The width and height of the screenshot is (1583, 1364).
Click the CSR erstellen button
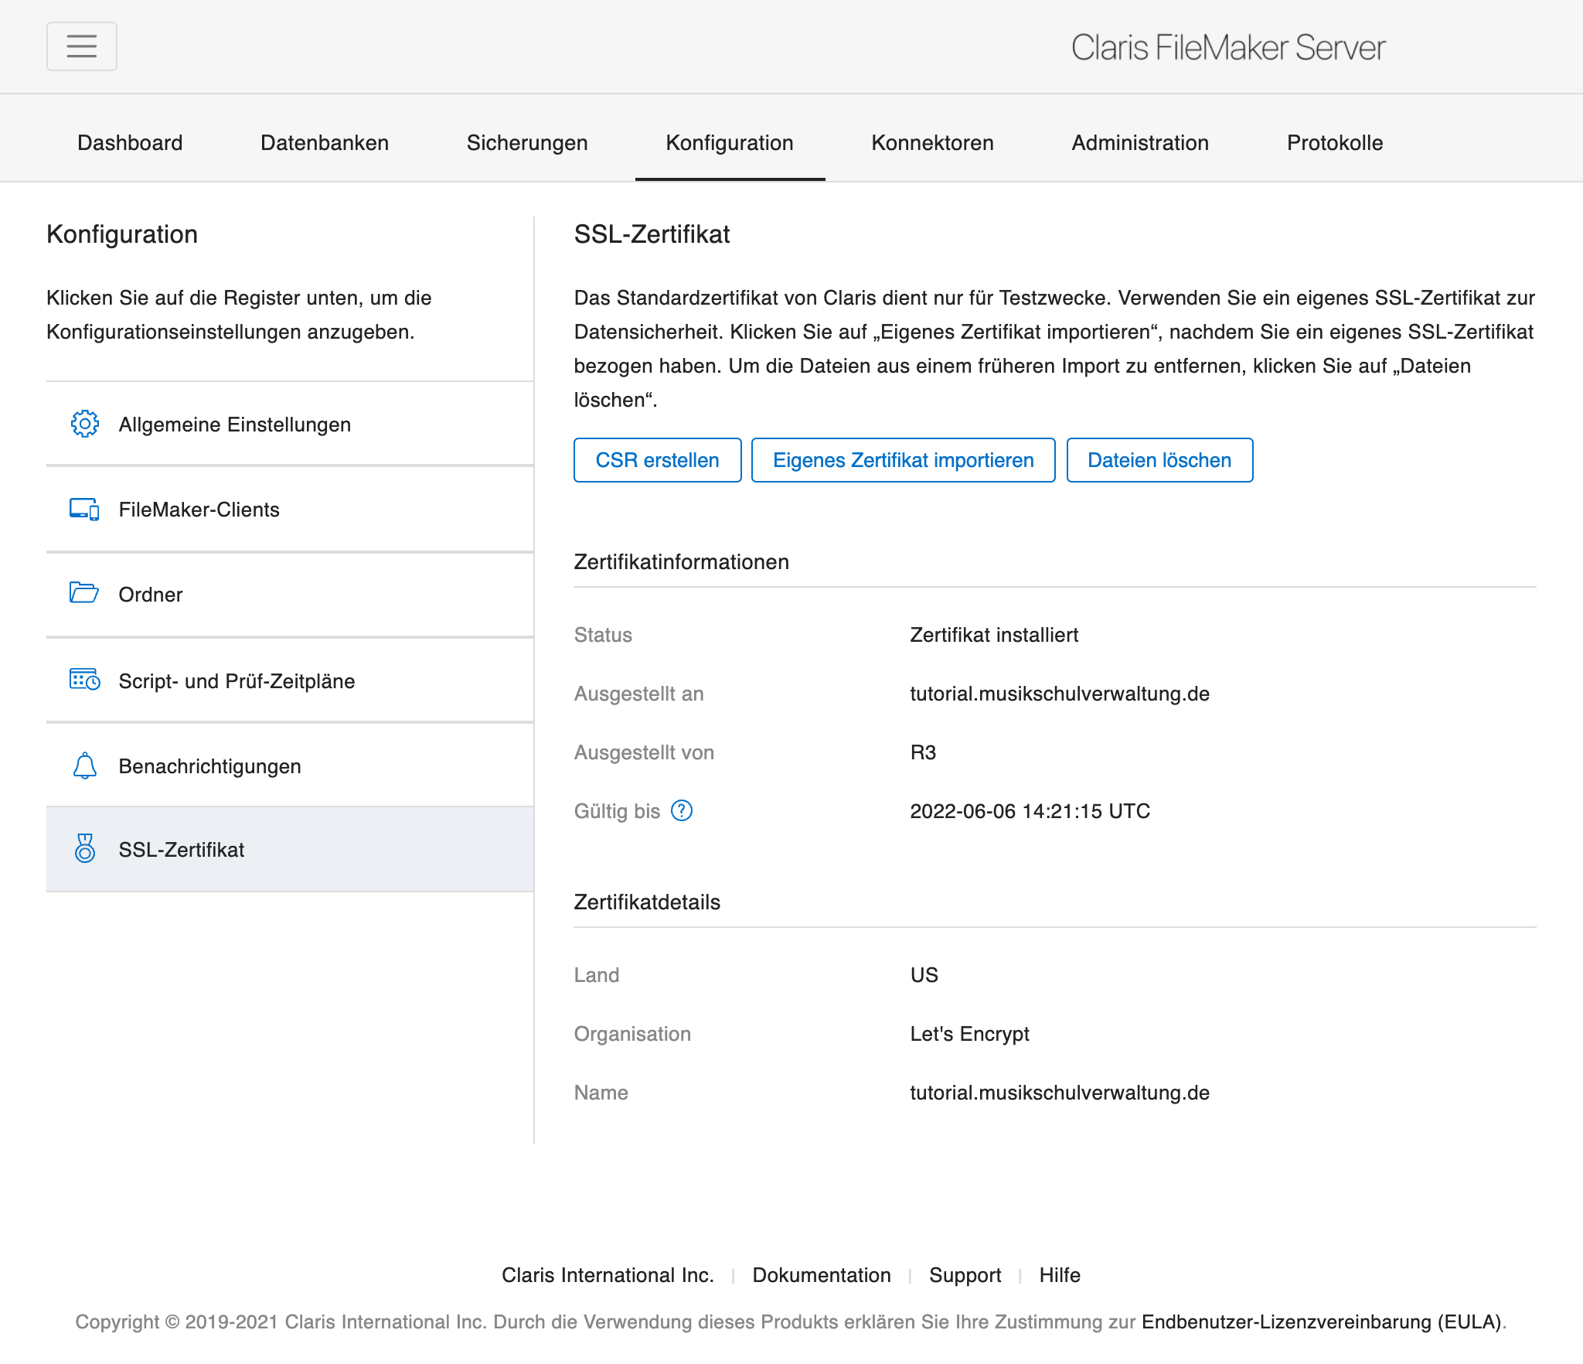[658, 460]
